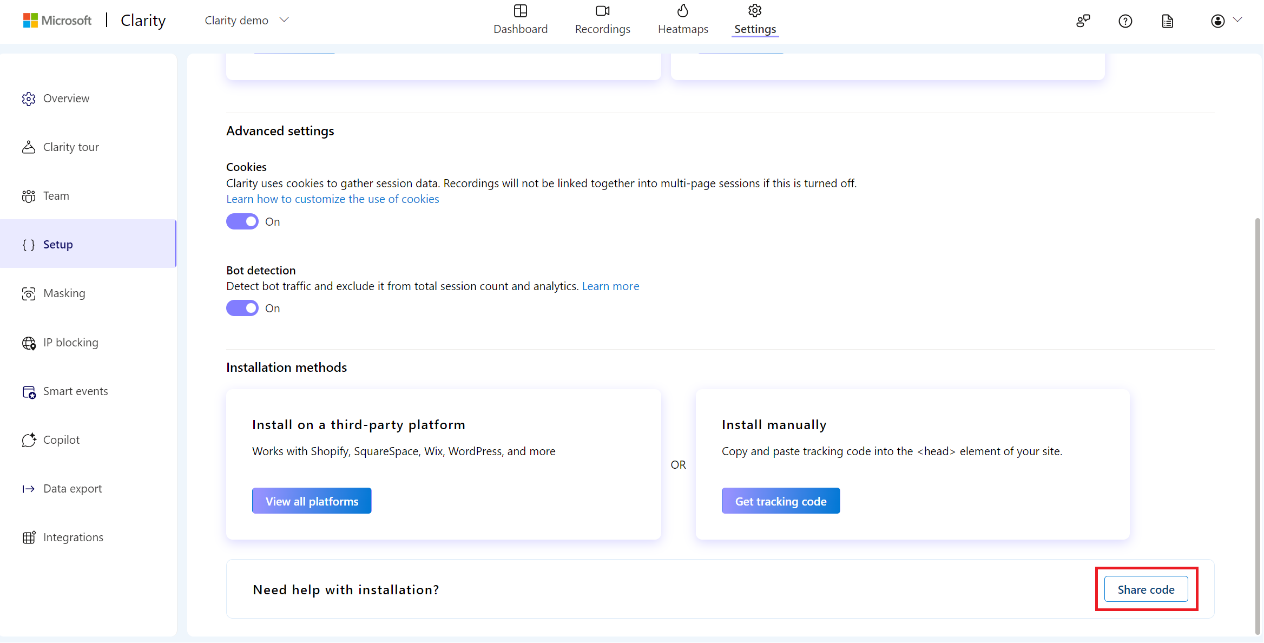This screenshot has height=643, width=1264.
Task: Turn off the Cookies toggle
Action: pyautogui.click(x=242, y=221)
